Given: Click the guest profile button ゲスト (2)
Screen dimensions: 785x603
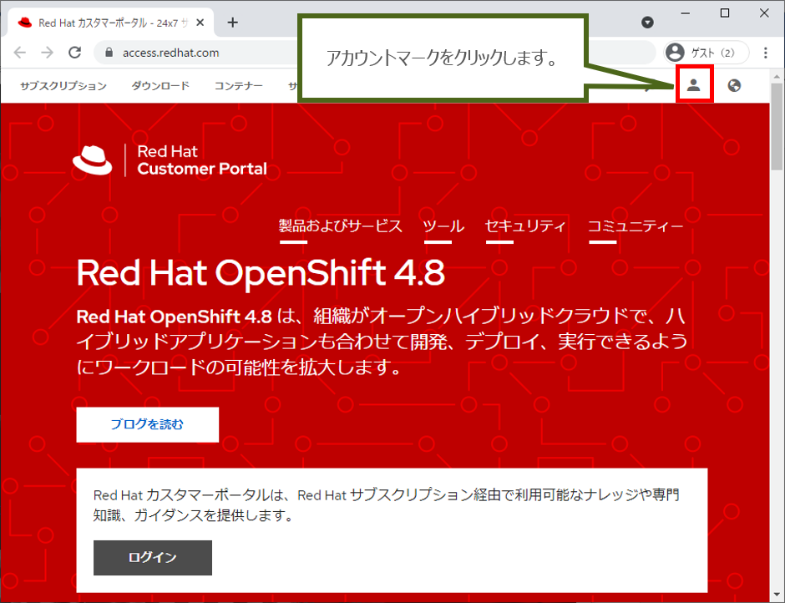Looking at the screenshot, I should [x=706, y=53].
